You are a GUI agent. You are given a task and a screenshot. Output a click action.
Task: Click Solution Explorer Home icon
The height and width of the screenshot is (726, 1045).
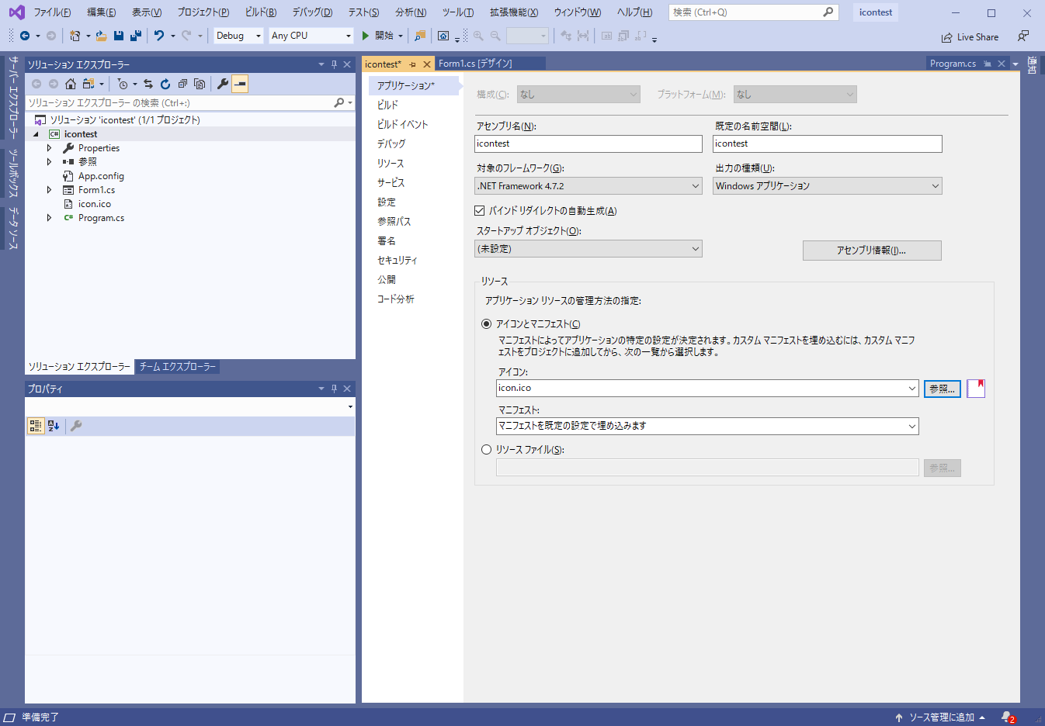click(71, 84)
